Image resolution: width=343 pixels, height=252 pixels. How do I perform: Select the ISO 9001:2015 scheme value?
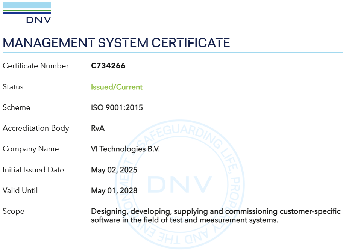pos(117,107)
